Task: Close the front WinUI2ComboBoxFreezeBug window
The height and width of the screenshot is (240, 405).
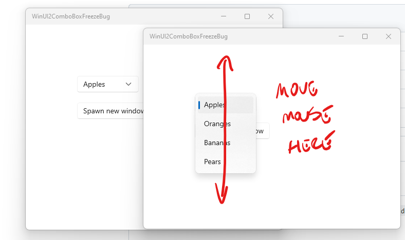Action: point(388,36)
